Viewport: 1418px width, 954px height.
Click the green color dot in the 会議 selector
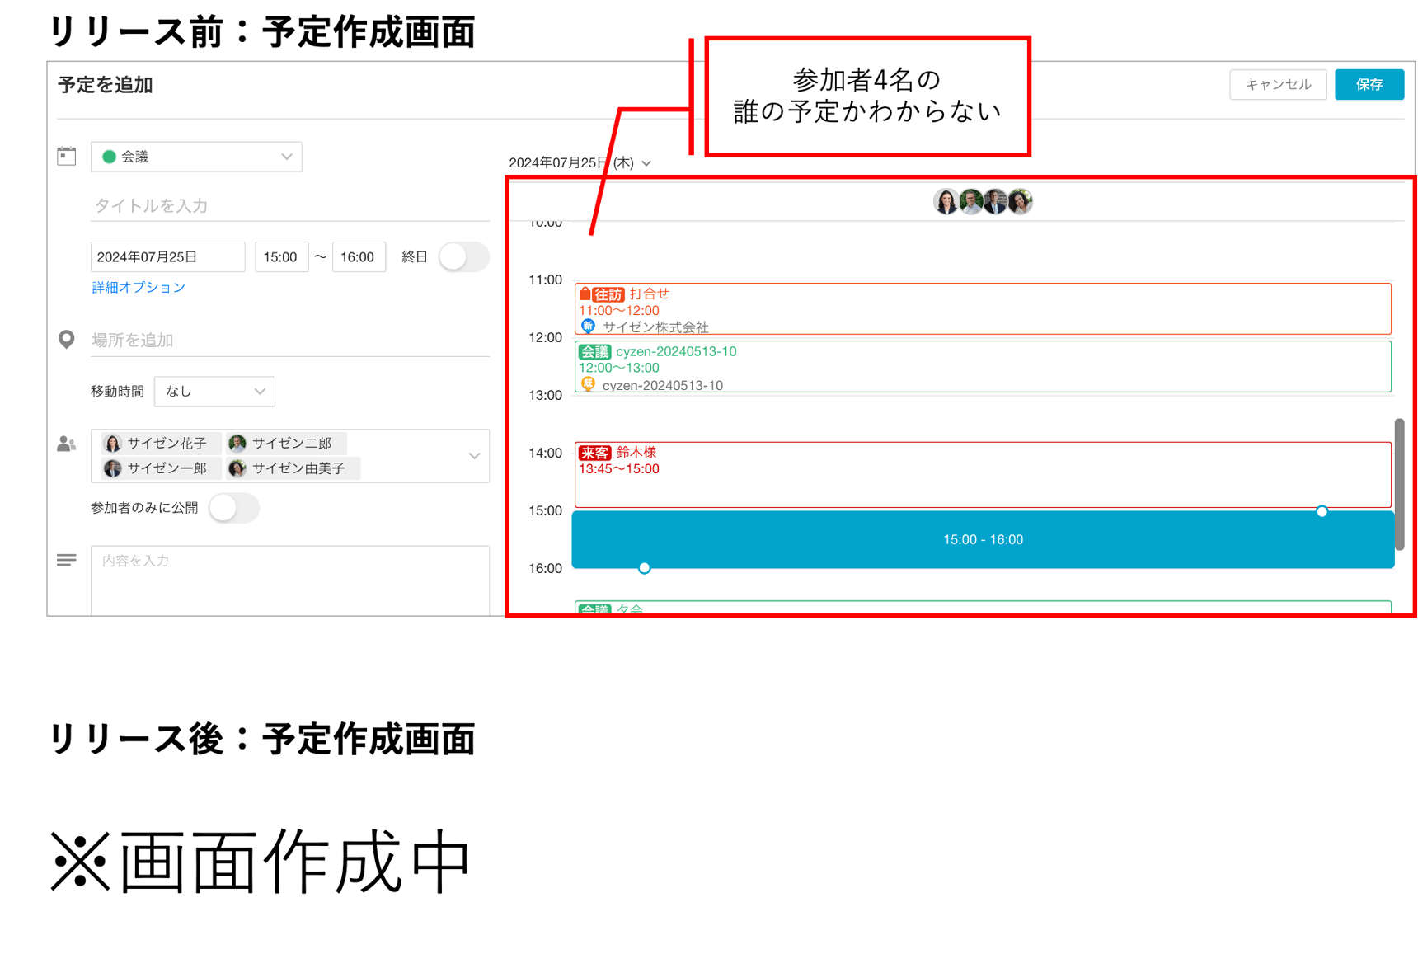point(110,156)
